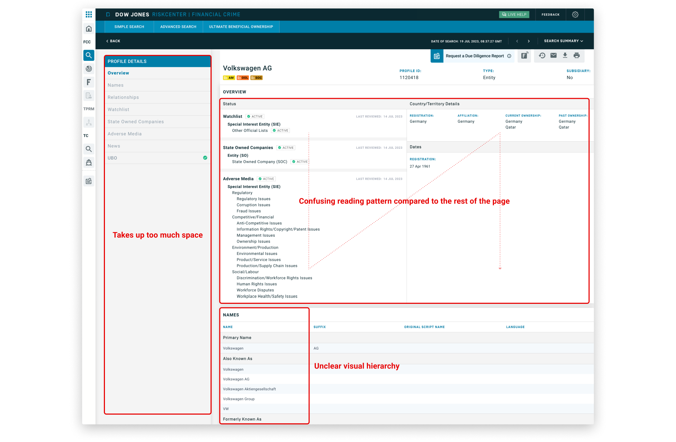Click the Name column header in Names table
The width and height of the screenshot is (676, 442).
point(228,327)
